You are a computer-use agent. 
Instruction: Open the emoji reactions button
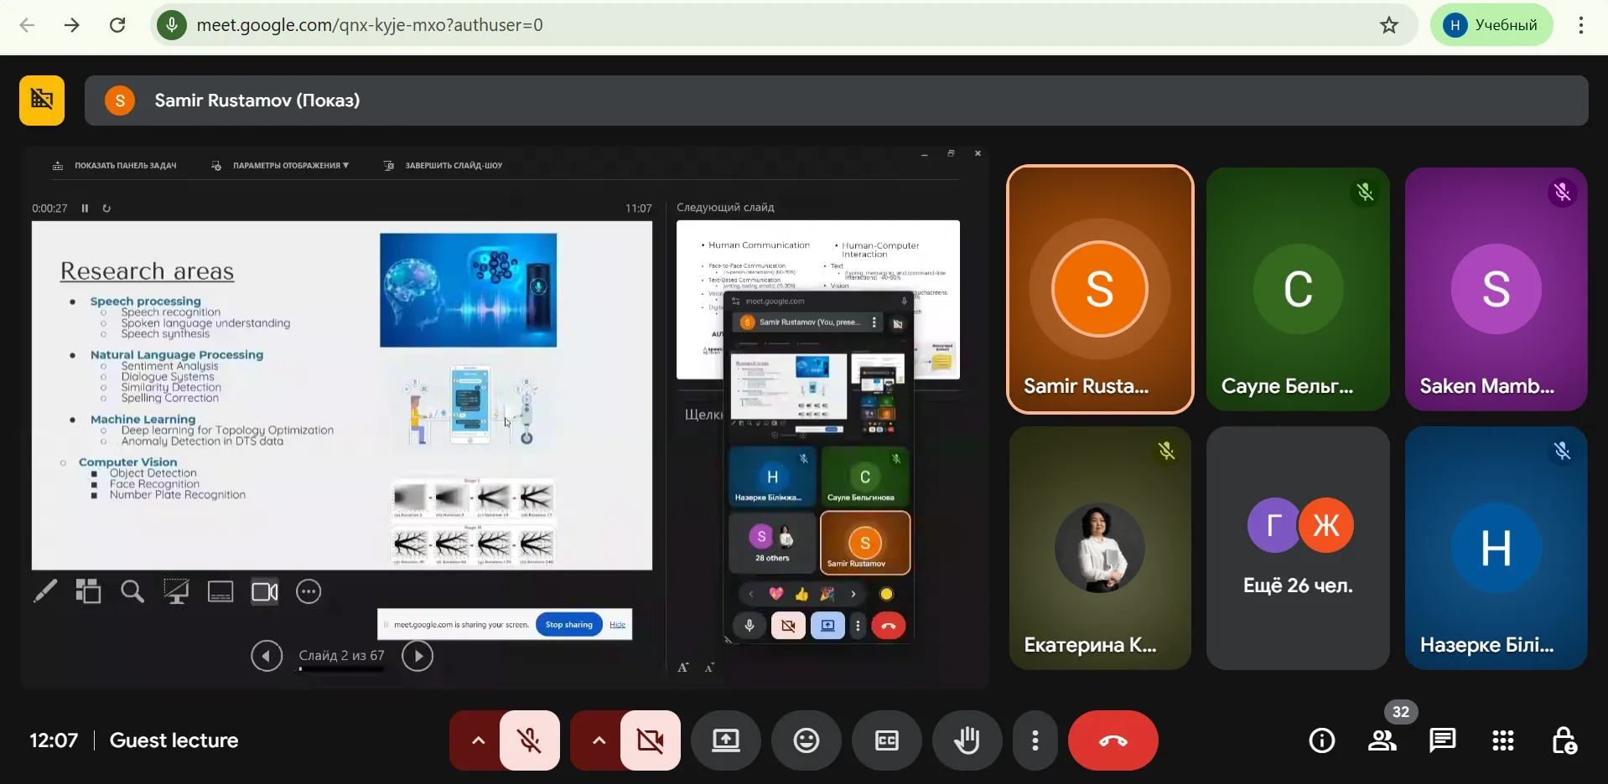tap(806, 740)
